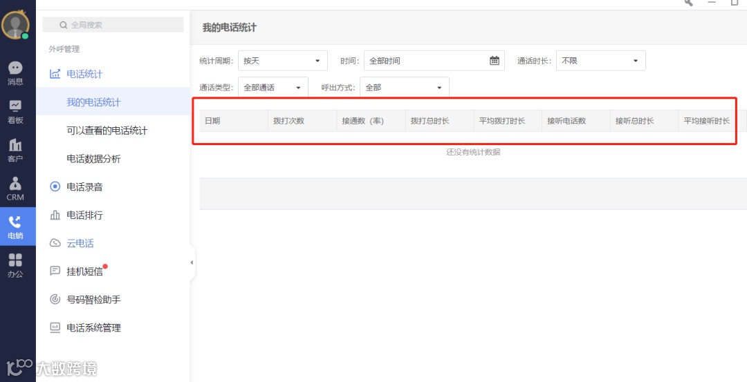The height and width of the screenshot is (382, 747).
Task: Select 我的电话统计 menu item
Action: pos(113,102)
